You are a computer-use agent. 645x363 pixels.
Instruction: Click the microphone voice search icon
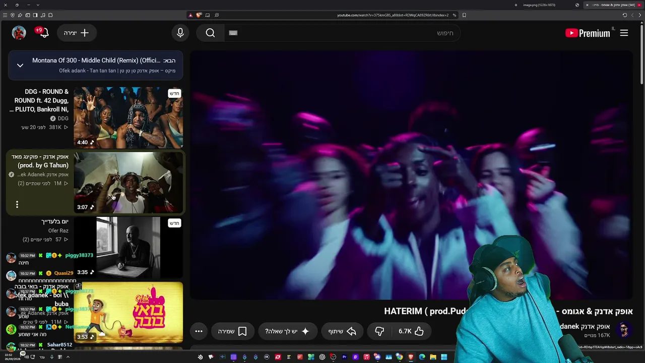pos(180,33)
